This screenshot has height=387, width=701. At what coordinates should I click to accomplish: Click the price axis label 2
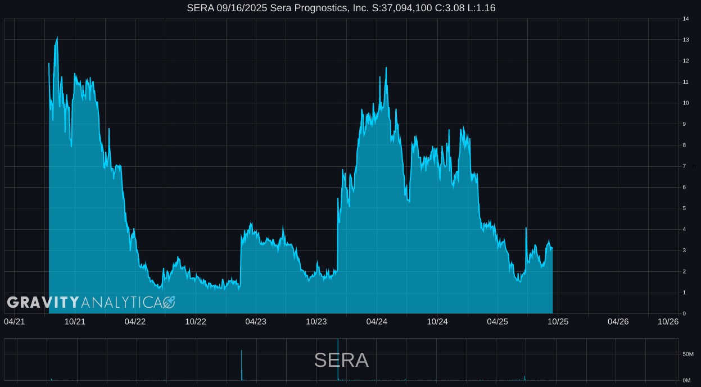coord(684,272)
